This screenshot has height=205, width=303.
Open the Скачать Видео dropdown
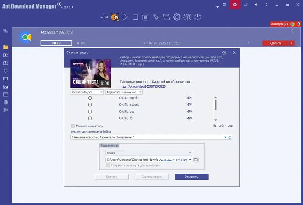pyautogui.click(x=87, y=92)
